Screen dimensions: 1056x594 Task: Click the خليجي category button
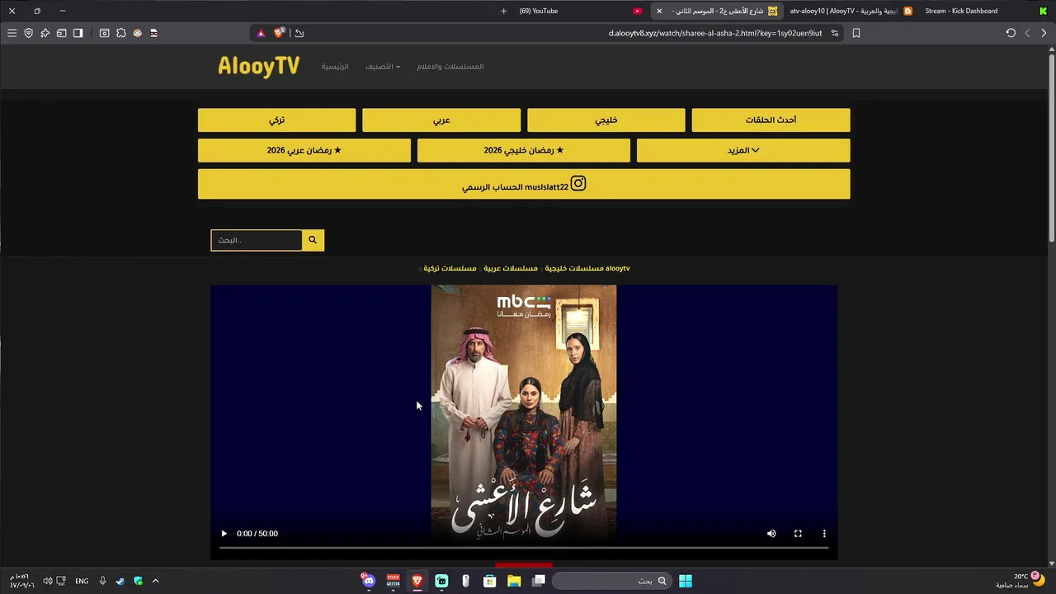(x=606, y=120)
